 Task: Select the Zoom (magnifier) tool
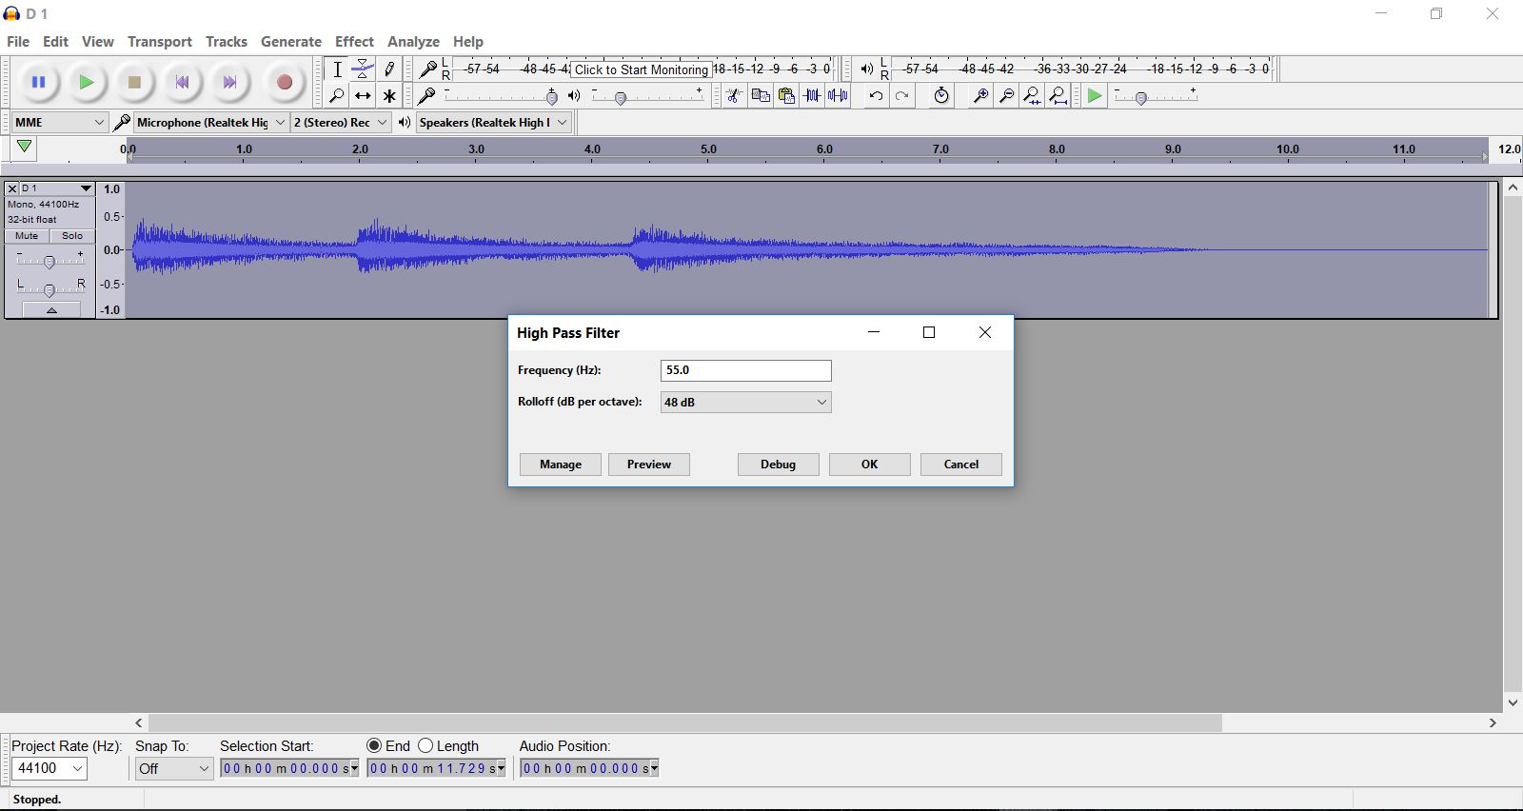[x=337, y=95]
